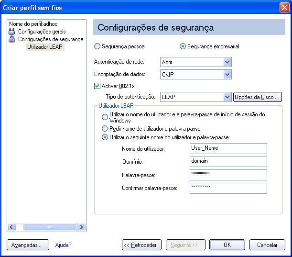Viewport: 292px width, 257px height.
Task: Select Segurança pessoal radio button
Action: [x=97, y=46]
